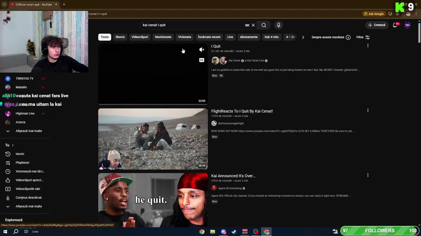Select the Live filter chip
Screen dimensions: 421x236
point(230,37)
